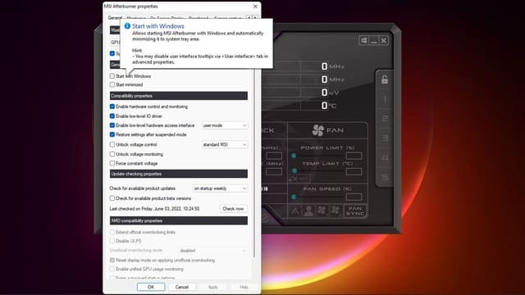Tick Enable unified GPU usage monitoring
The height and width of the screenshot is (295, 525).
pyautogui.click(x=112, y=269)
